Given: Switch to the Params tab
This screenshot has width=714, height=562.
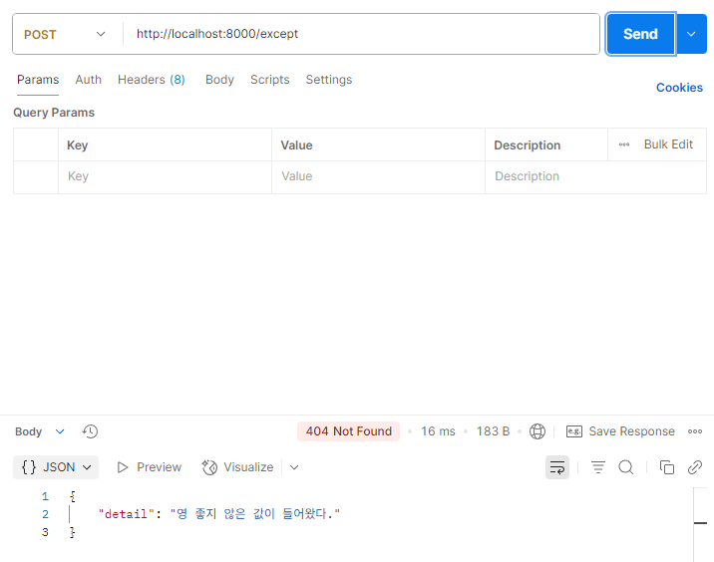Looking at the screenshot, I should [38, 80].
